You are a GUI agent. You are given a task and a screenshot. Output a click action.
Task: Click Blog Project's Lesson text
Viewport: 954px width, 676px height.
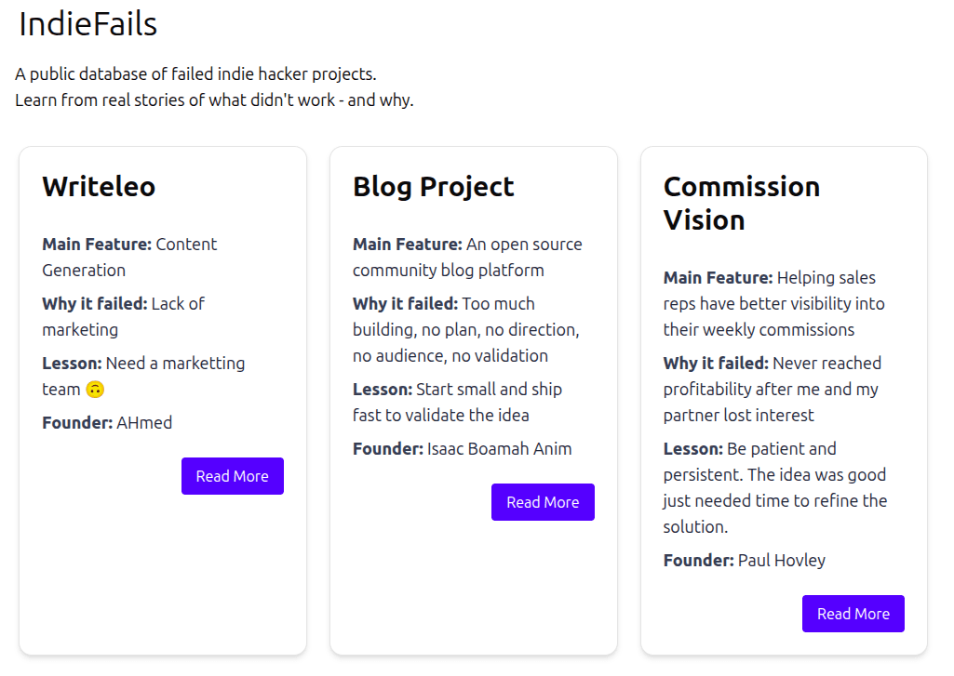click(x=458, y=402)
